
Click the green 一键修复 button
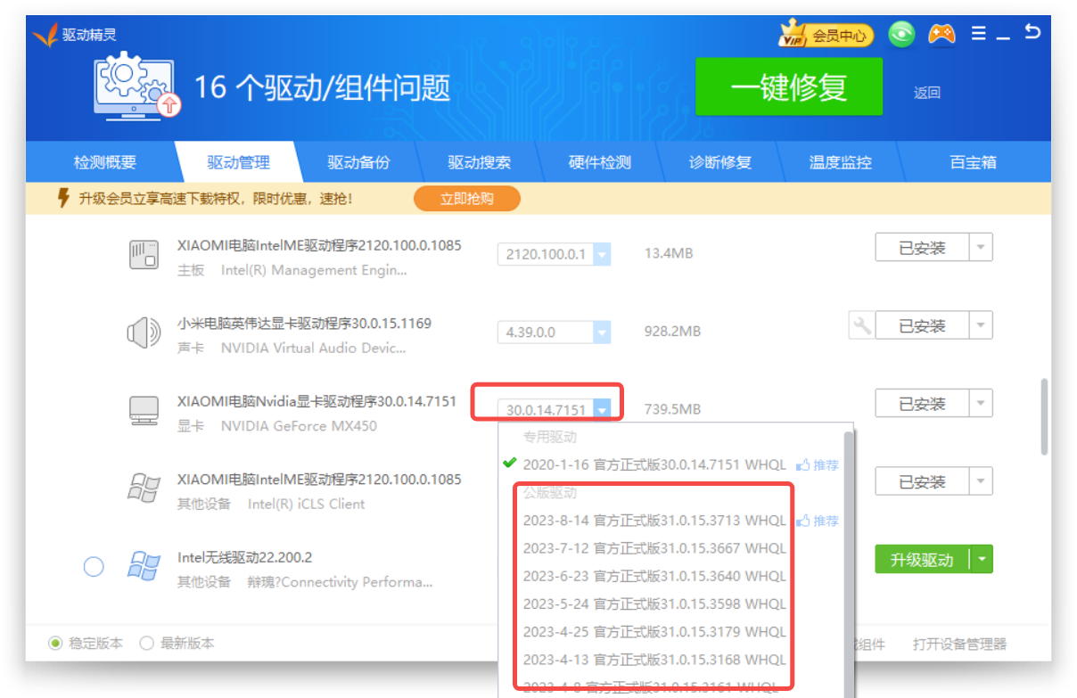click(788, 87)
